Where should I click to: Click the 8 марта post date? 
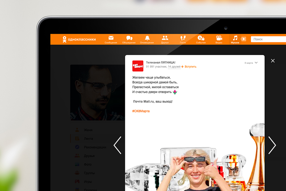(x=249, y=63)
